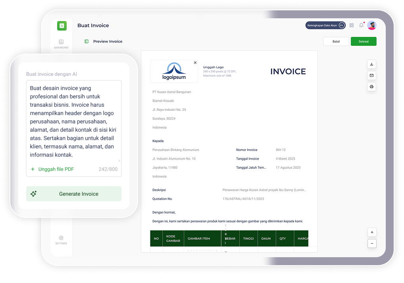This screenshot has height=283, width=404.
Task: Download the invoice using download icon
Action: click(371, 64)
